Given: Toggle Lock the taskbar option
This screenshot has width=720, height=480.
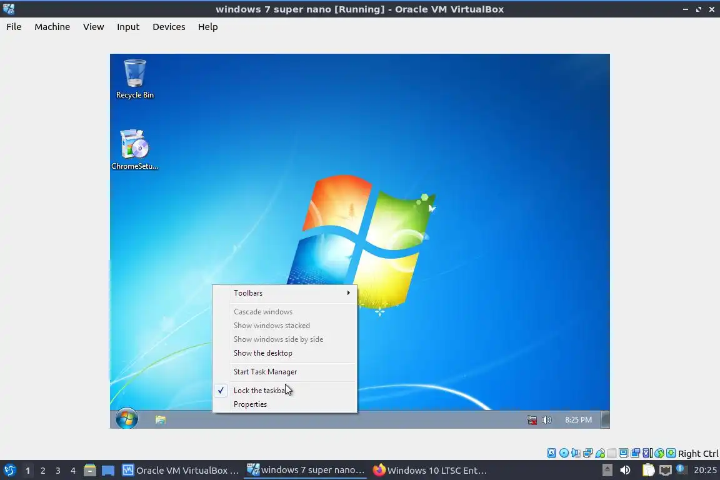Looking at the screenshot, I should pos(285,391).
